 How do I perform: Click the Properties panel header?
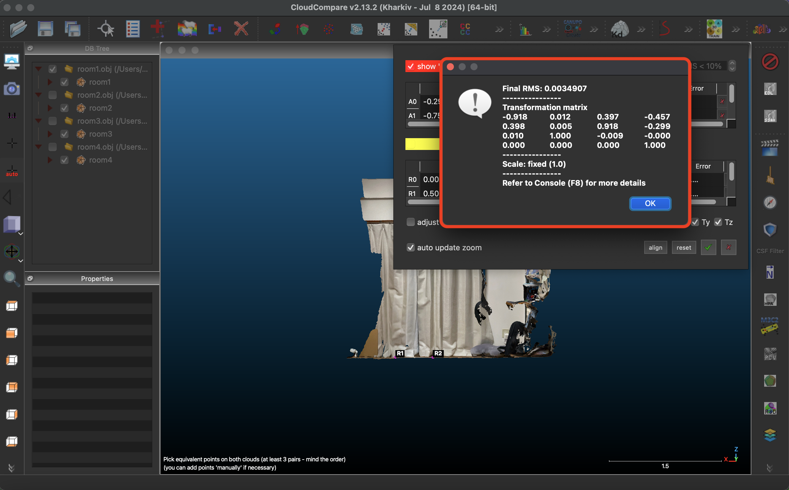[x=97, y=279]
